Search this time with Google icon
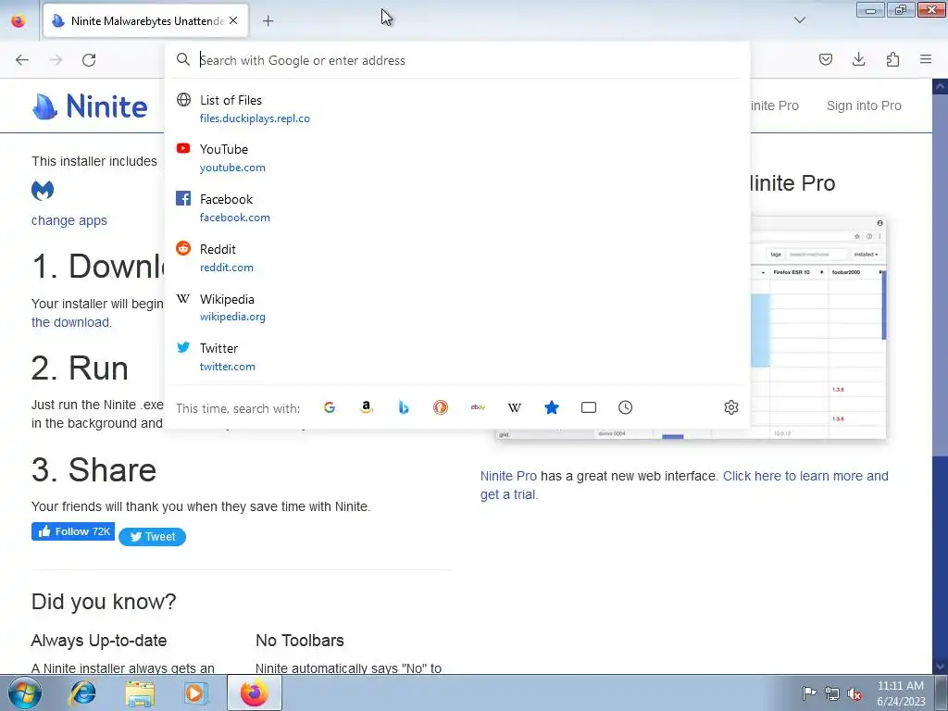The height and width of the screenshot is (711, 948). [x=330, y=407]
